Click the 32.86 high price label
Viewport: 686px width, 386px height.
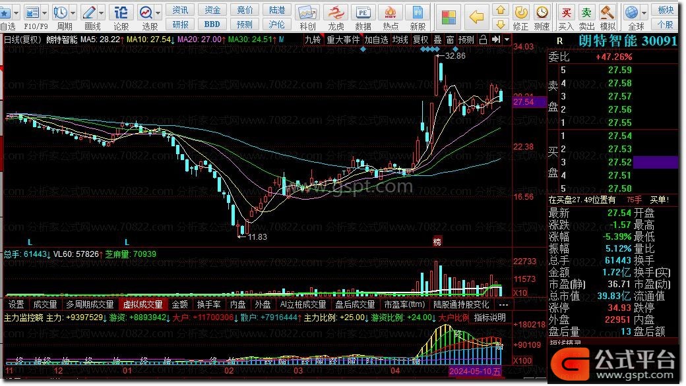[455, 56]
